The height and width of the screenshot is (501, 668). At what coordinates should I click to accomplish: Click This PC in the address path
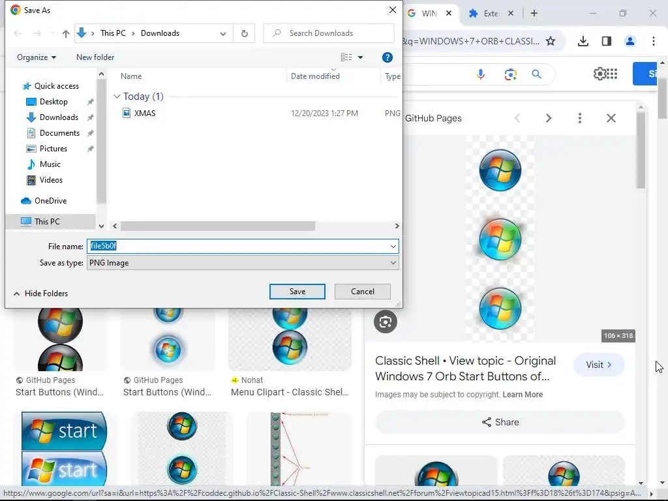coord(113,33)
